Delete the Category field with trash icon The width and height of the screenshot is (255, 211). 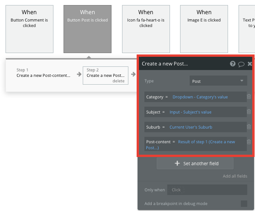[249, 97]
